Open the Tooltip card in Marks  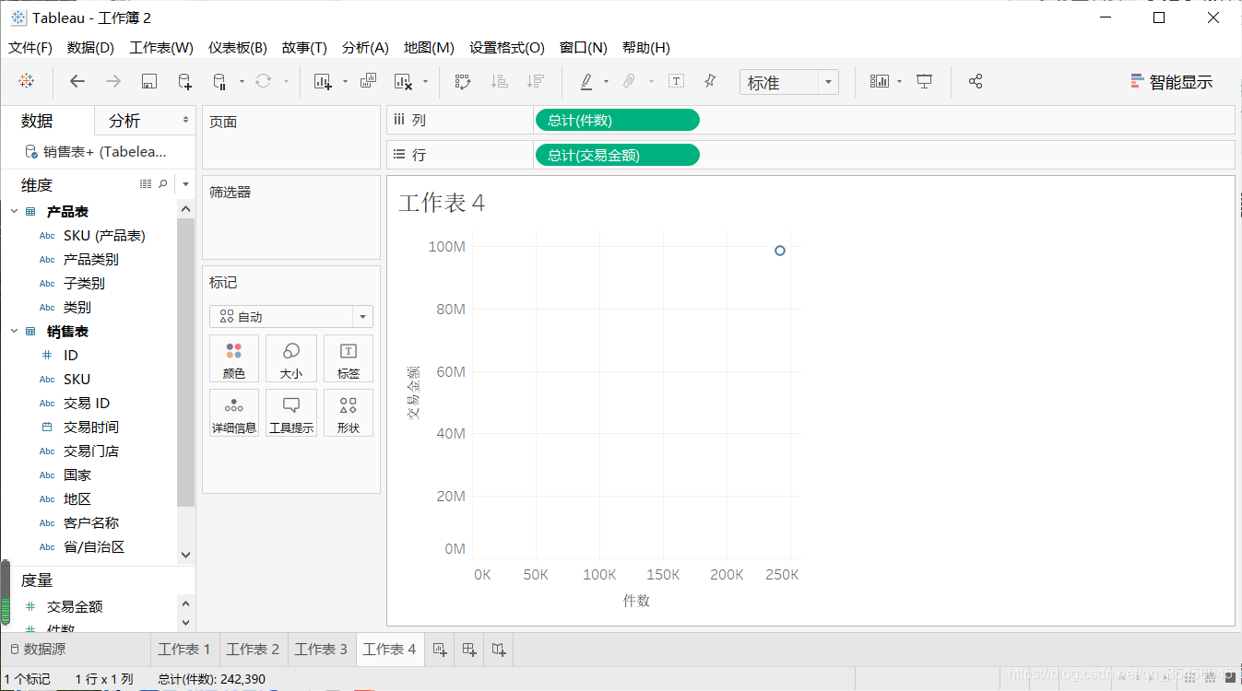coord(291,413)
